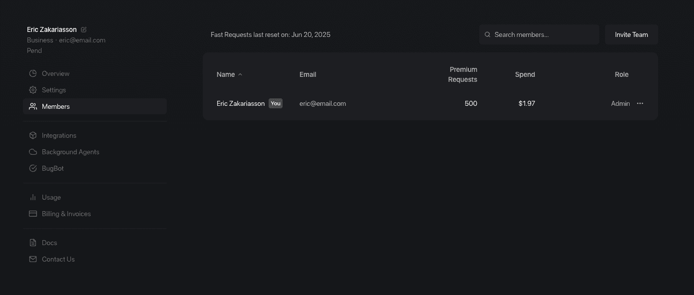Viewport: 694px width, 295px height.
Task: Open the search magnifier in Search members field
Action: click(487, 34)
